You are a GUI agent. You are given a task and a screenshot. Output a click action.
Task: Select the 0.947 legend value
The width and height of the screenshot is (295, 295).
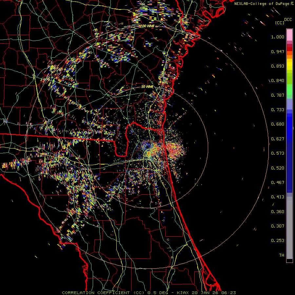point(278,51)
